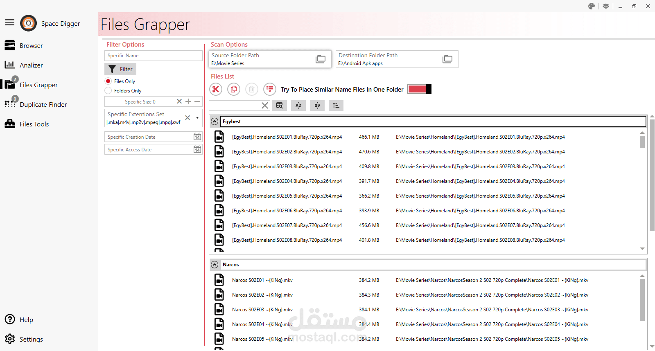Clear the files list search box
Viewport: 655px width, 351px height.
tap(265, 106)
